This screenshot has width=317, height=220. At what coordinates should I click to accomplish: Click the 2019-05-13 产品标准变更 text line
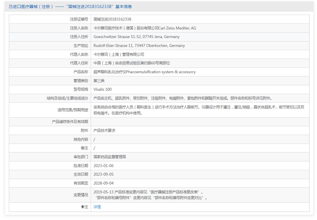148,192
